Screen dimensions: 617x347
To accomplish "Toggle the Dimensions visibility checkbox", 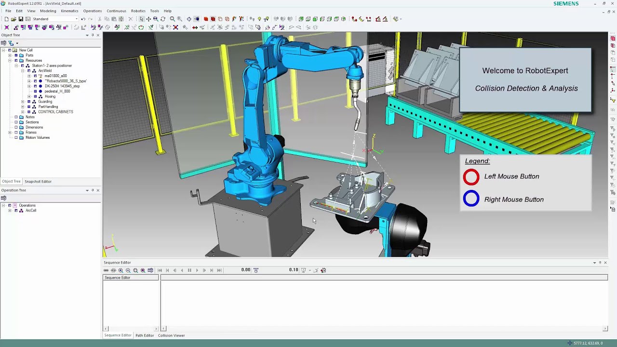I will (16, 127).
